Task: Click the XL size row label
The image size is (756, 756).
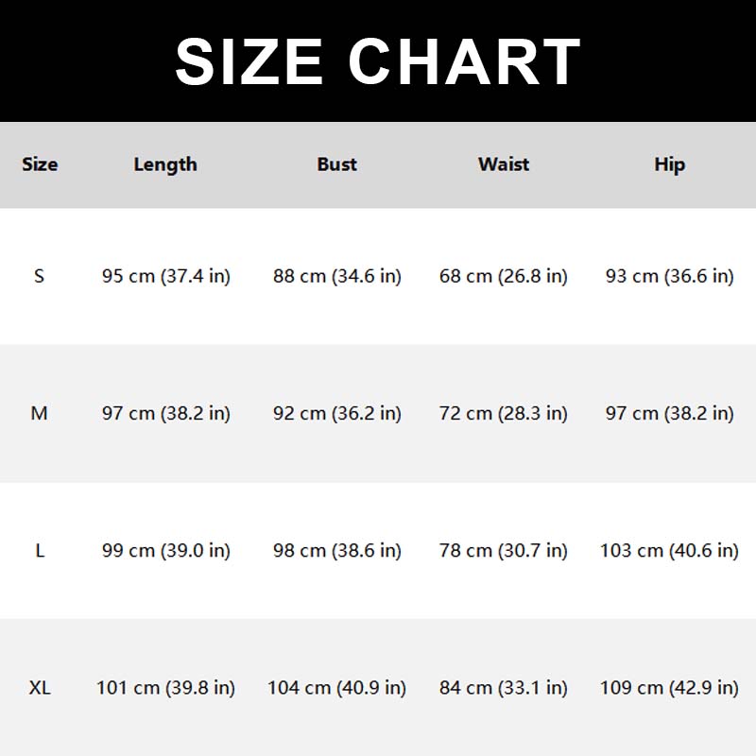Action: click(40, 687)
